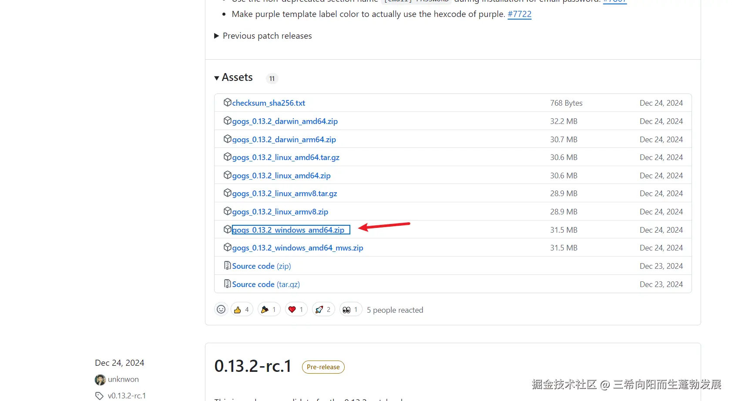This screenshot has height=401, width=732.
Task: Download Source code (tar.gz)
Action: coord(266,284)
